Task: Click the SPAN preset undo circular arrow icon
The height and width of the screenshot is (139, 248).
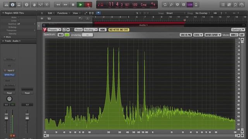Action: click(x=64, y=30)
